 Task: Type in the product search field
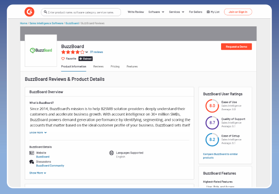pos(85,12)
